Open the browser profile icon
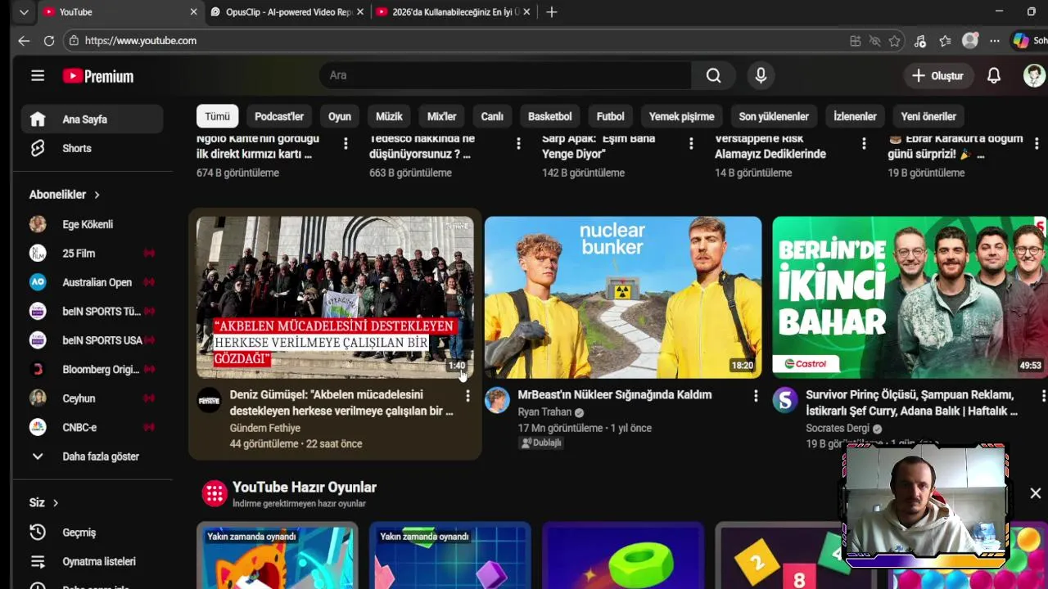Image resolution: width=1048 pixels, height=589 pixels. (x=970, y=41)
